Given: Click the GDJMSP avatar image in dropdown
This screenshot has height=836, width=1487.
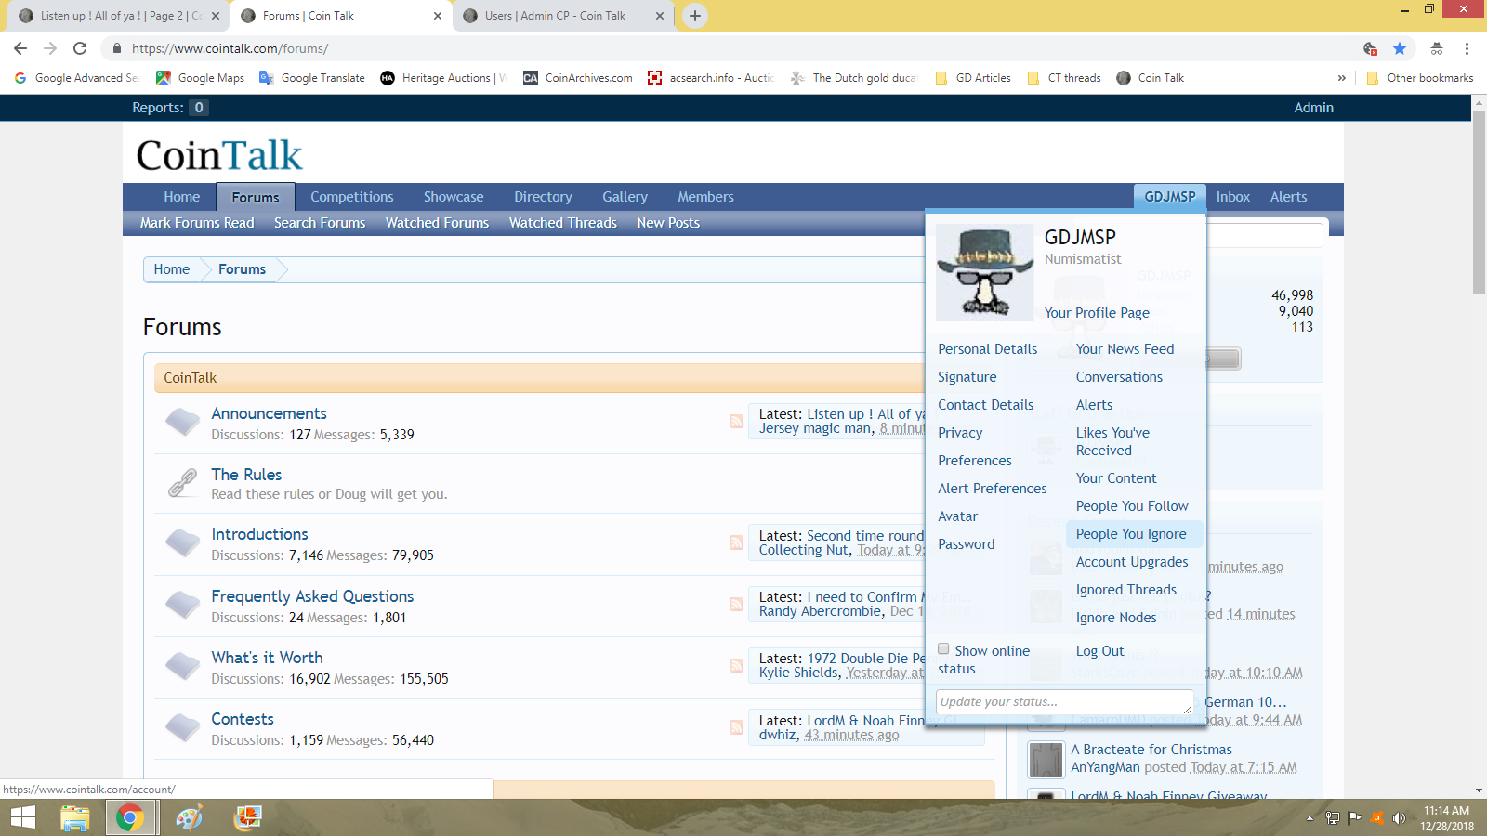Looking at the screenshot, I should point(985,272).
